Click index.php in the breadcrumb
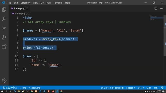The width and height of the screenshot is (166, 93). coord(20,14)
